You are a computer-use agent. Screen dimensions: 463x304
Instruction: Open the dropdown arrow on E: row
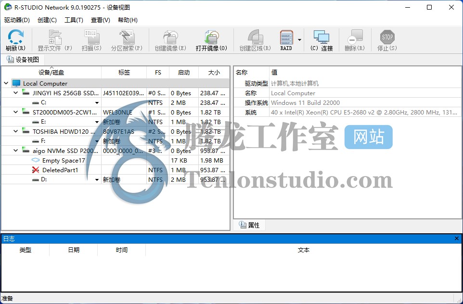(97, 122)
